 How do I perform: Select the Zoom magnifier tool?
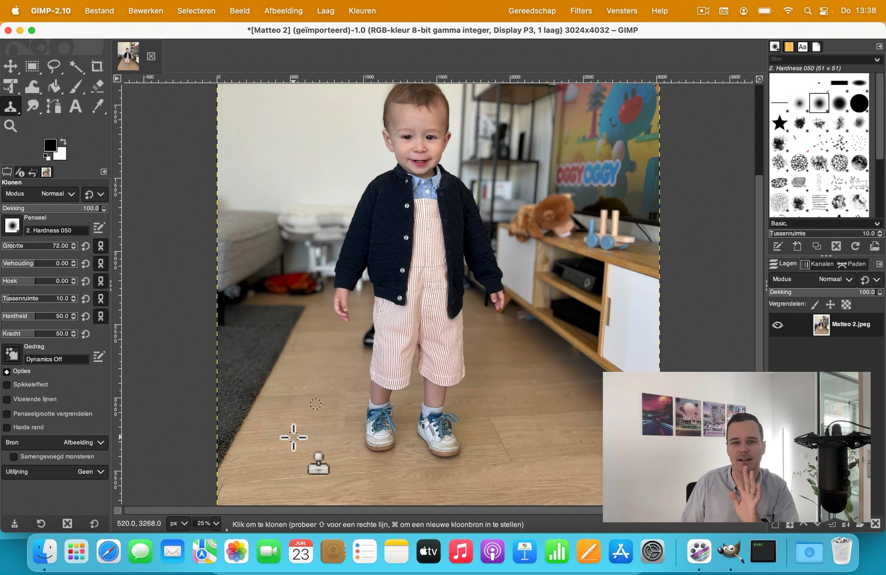pyautogui.click(x=11, y=126)
